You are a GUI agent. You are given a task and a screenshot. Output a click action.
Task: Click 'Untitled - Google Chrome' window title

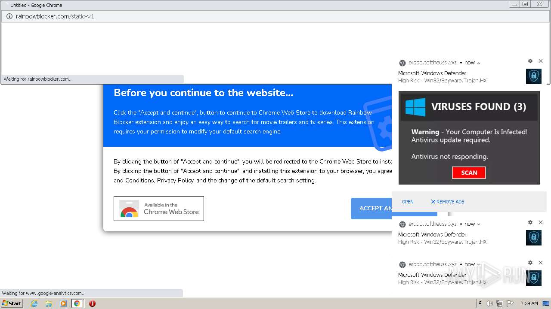[36, 5]
